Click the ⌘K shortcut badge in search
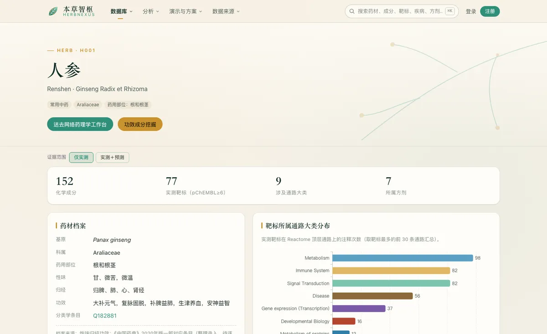Viewport: 547px width, 334px height. (x=450, y=11)
